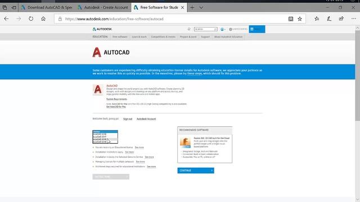Open About Autodesk Education nav item

pyautogui.click(x=228, y=36)
